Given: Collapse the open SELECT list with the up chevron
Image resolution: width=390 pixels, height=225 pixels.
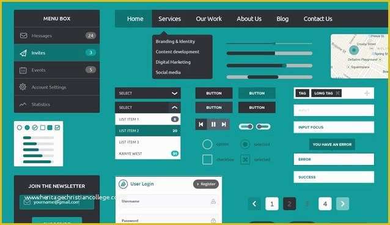Looking at the screenshot, I should (175, 108).
